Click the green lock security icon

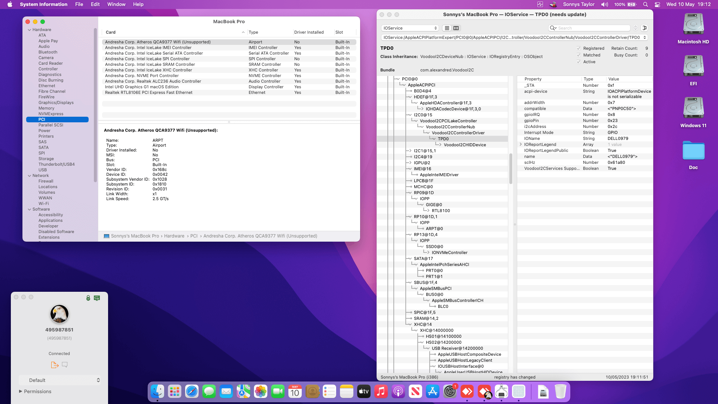(88, 298)
